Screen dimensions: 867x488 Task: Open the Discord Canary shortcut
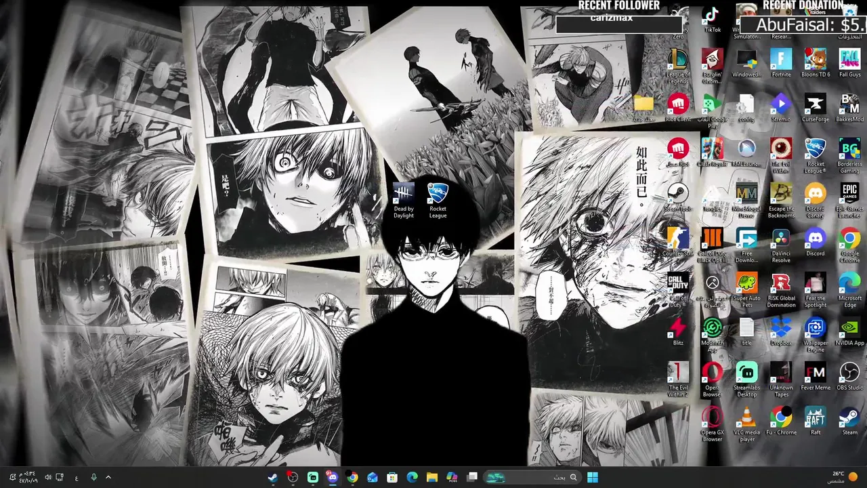tap(816, 201)
